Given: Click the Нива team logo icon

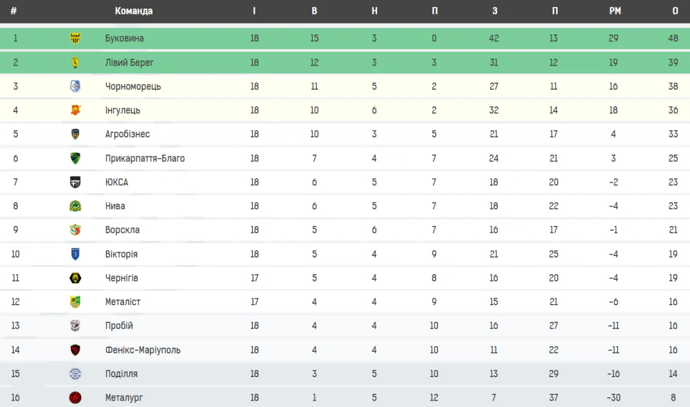Looking at the screenshot, I should tap(75, 206).
